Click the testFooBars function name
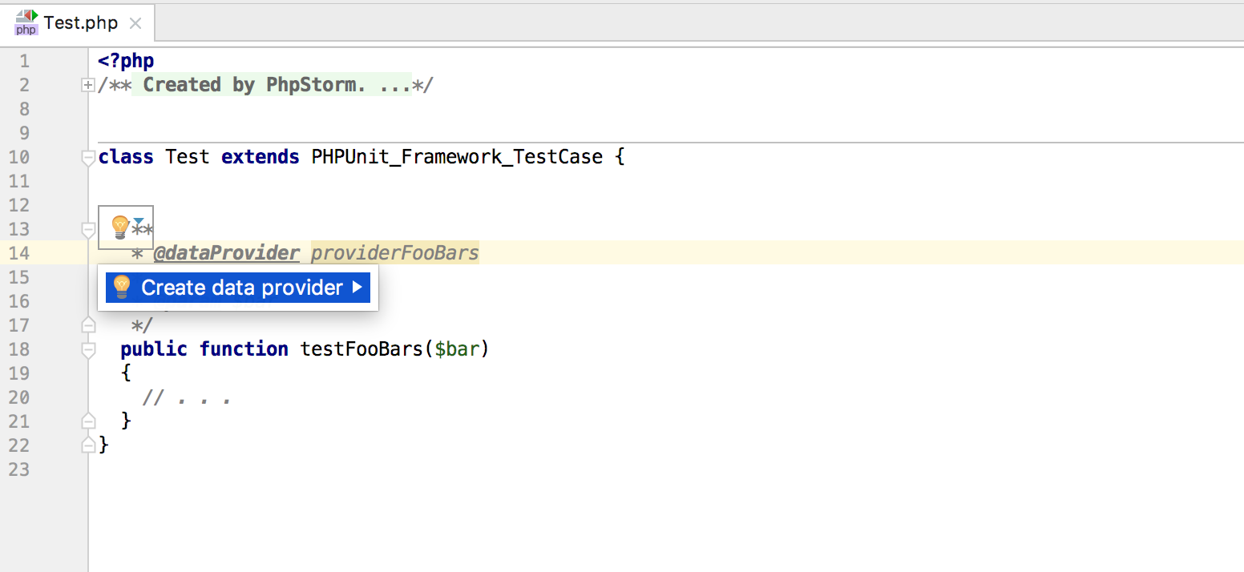This screenshot has width=1244, height=572. pyautogui.click(x=361, y=349)
